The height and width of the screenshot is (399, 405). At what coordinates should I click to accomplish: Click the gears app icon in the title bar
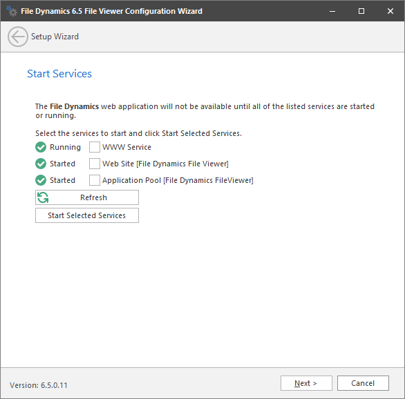coord(12,11)
